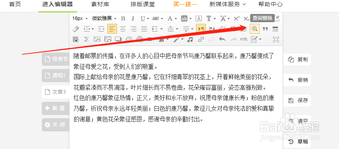The width and height of the screenshot is (339, 149).
Task: Open the 草稿 drafts button
Action: pos(298,142)
